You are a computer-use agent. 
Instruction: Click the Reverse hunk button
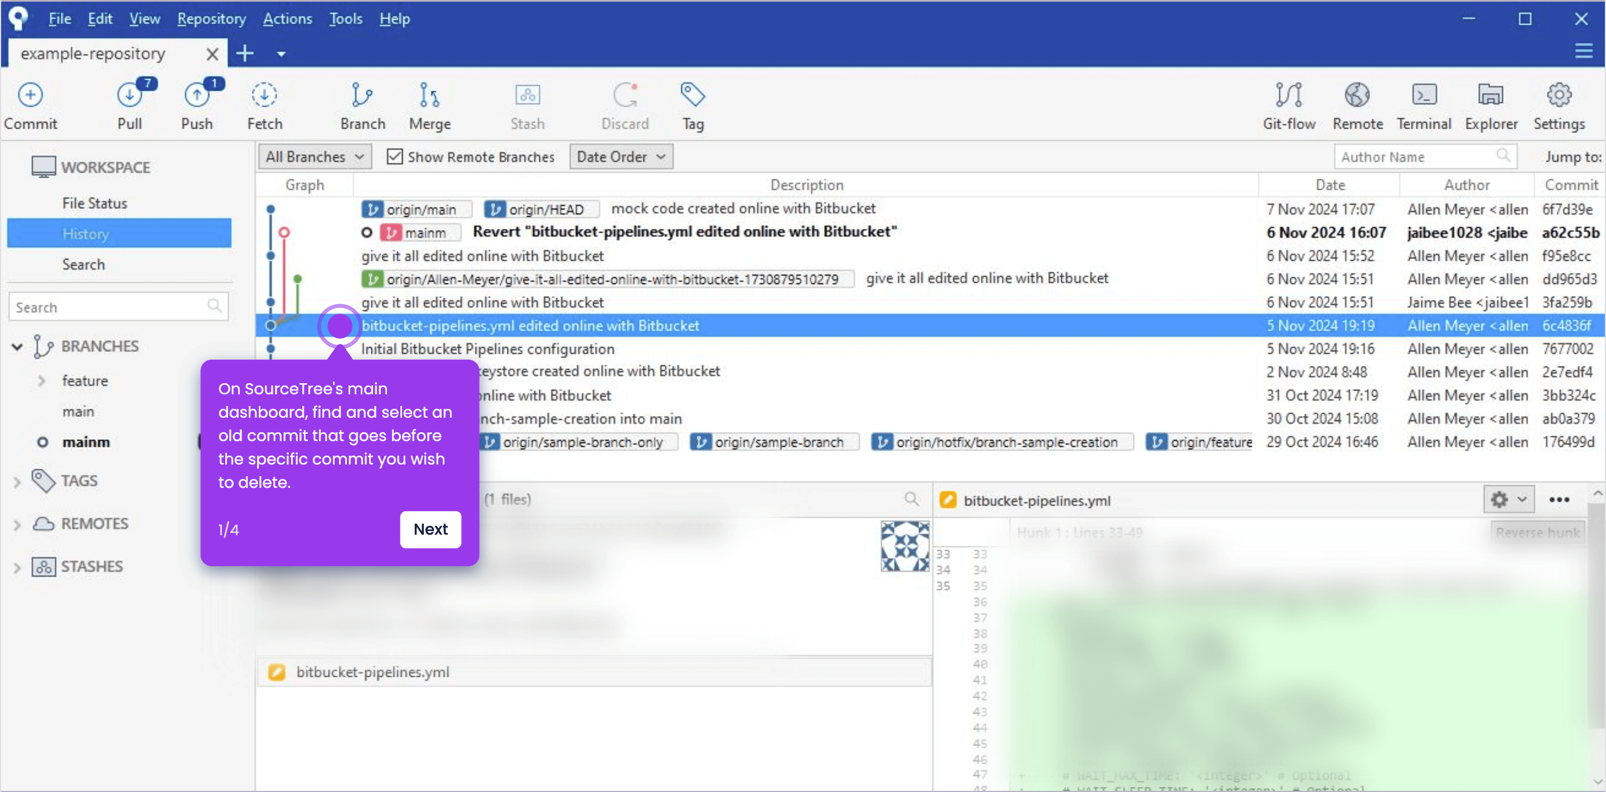tap(1537, 532)
